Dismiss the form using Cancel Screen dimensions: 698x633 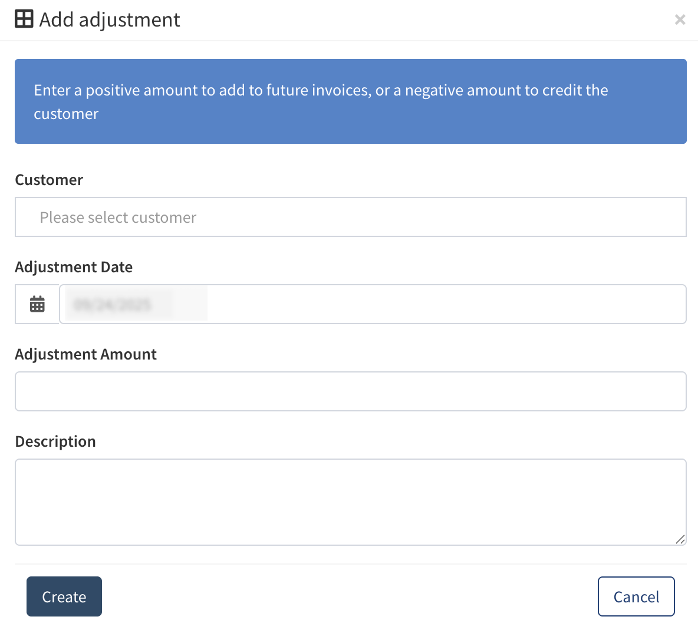pos(636,596)
